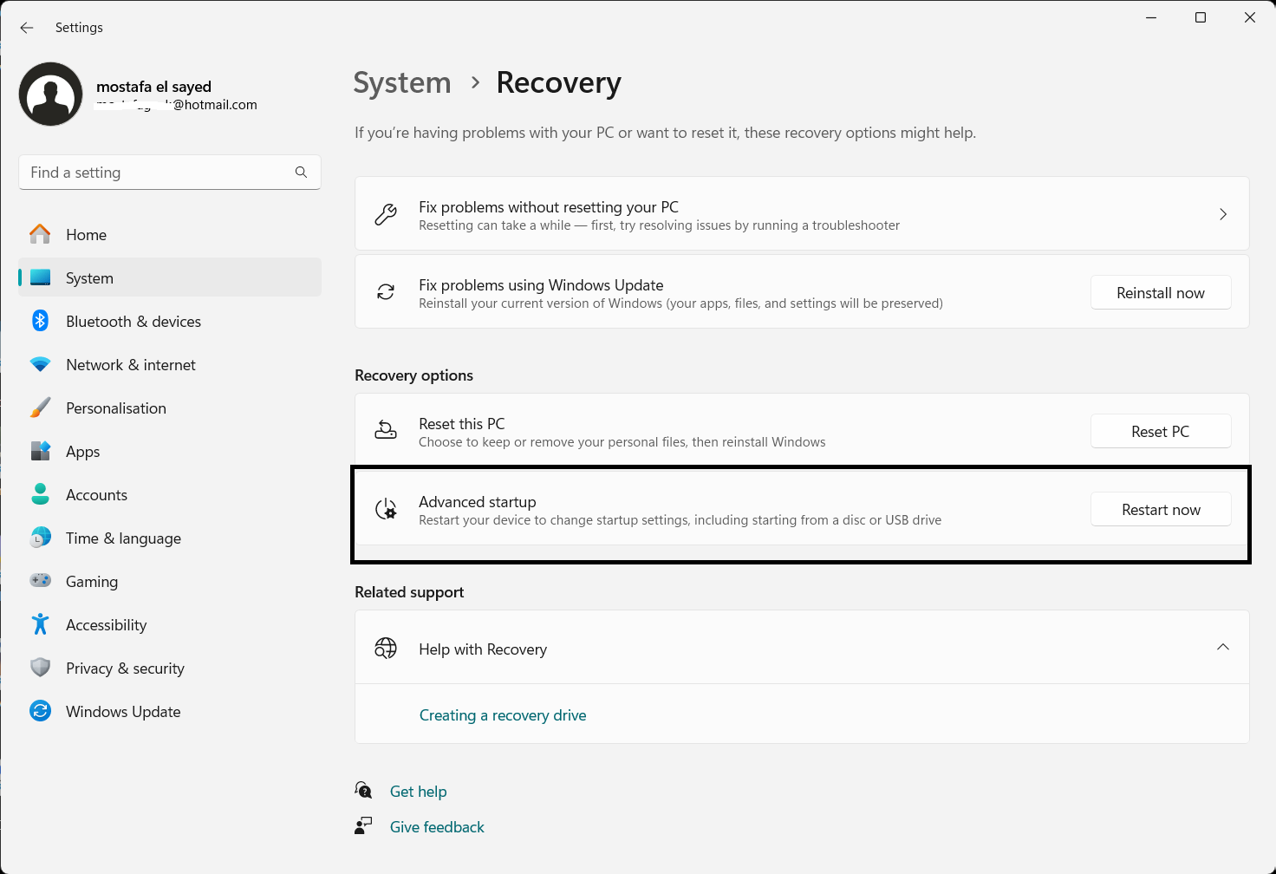Click the Time & language clock icon
The height and width of the screenshot is (874, 1276).
(x=40, y=538)
